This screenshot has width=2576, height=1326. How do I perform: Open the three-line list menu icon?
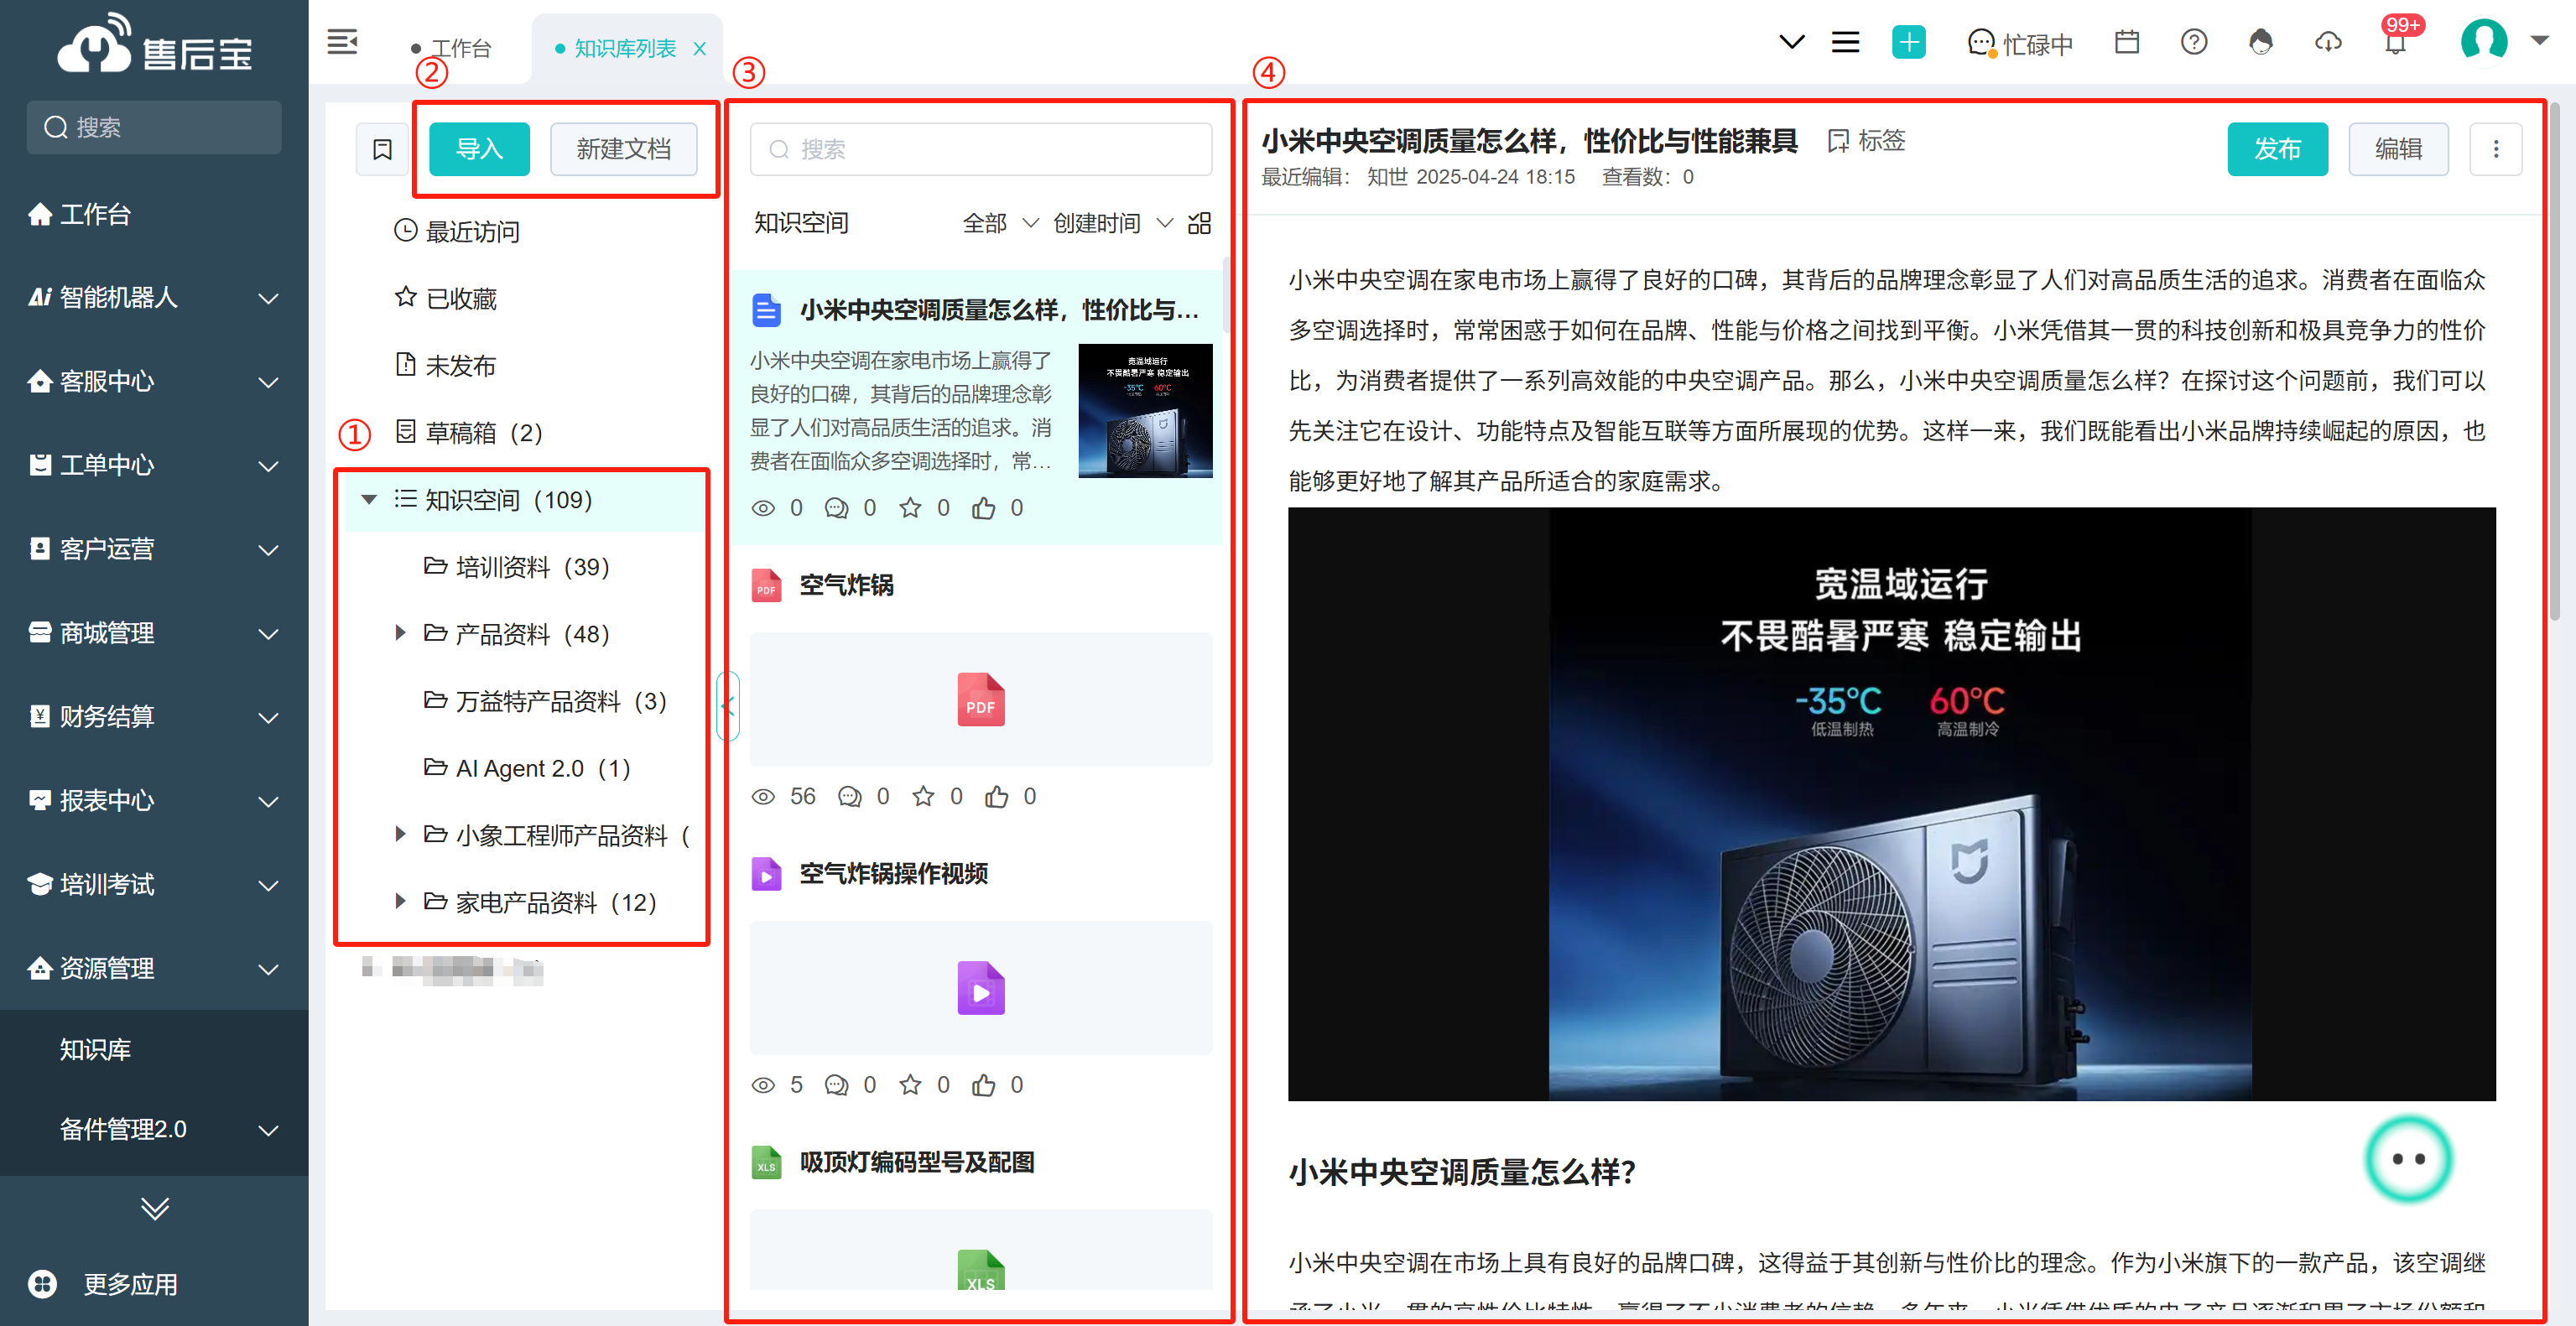tap(1845, 42)
